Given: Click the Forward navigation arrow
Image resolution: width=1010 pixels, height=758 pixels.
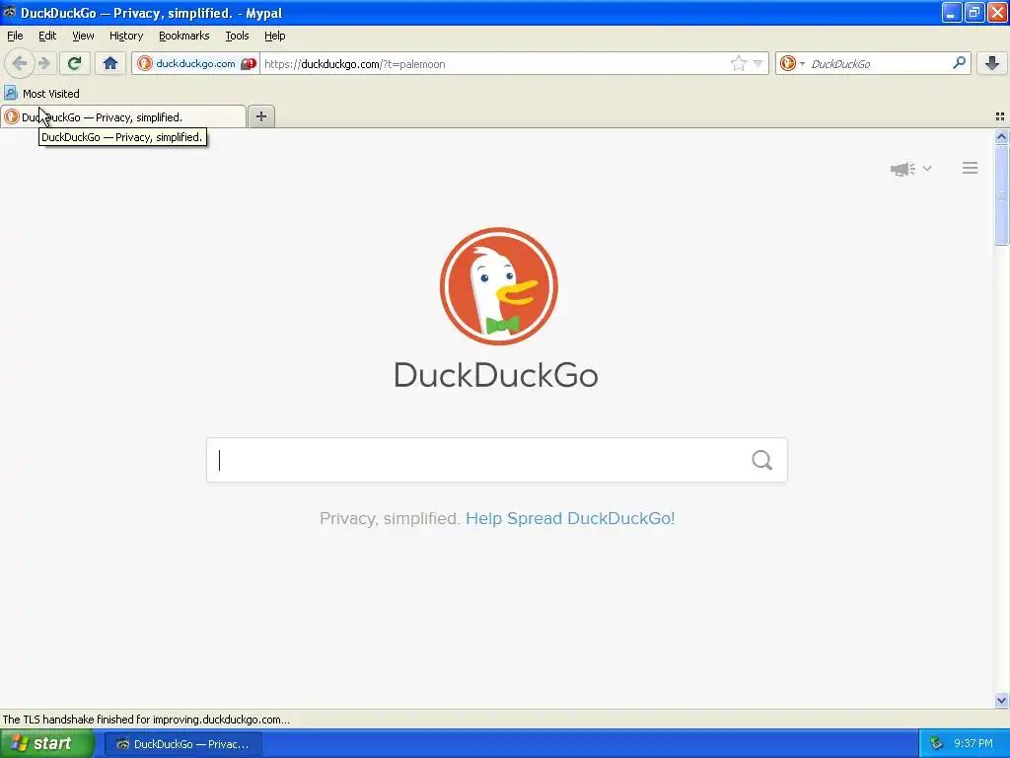Looking at the screenshot, I should 44,63.
